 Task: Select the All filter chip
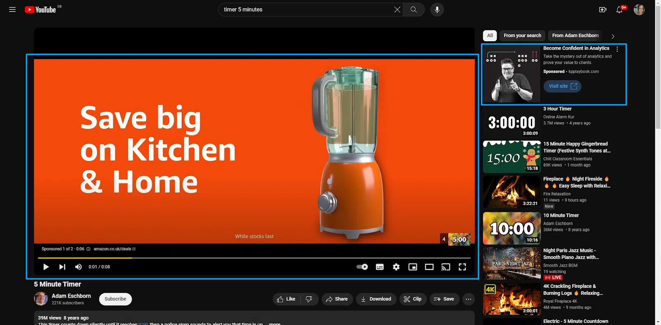pyautogui.click(x=490, y=35)
